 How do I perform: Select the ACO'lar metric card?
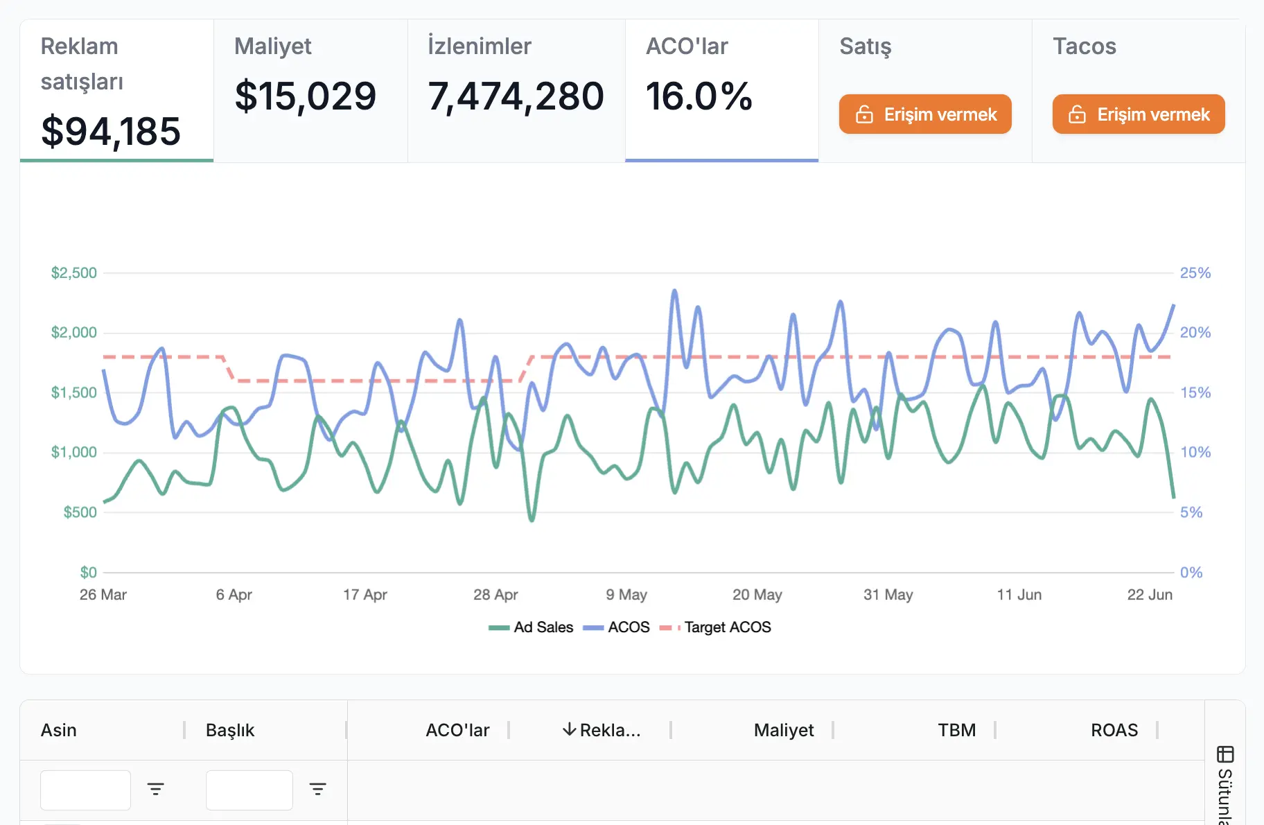(721, 90)
